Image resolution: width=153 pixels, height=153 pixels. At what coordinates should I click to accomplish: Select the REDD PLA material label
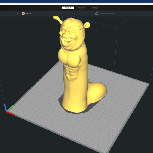pos(29,14)
